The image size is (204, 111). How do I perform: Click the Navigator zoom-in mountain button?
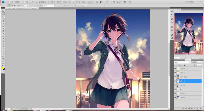click(201, 58)
